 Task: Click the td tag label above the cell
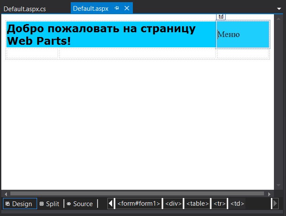[221, 17]
